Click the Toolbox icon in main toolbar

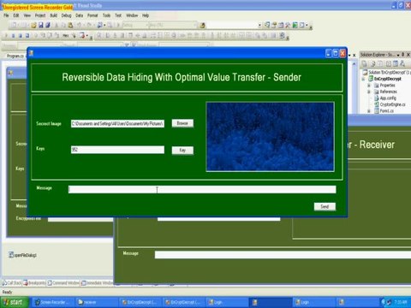(288, 25)
